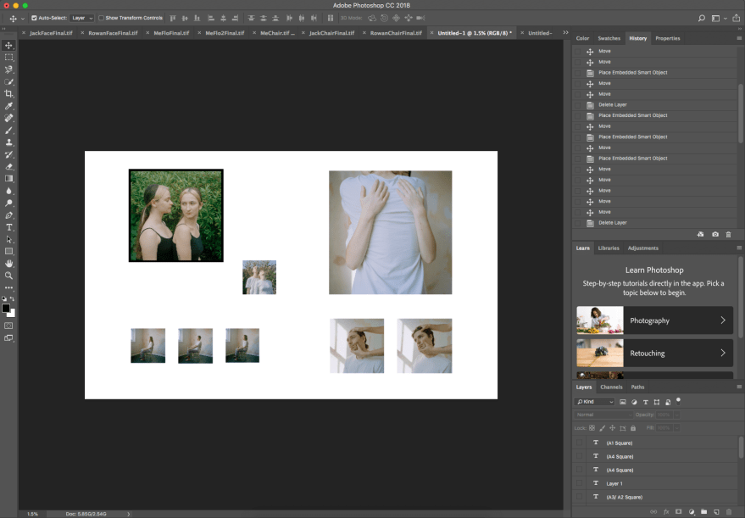
Task: Open the search magnifier icon at top right
Action: 701,18
